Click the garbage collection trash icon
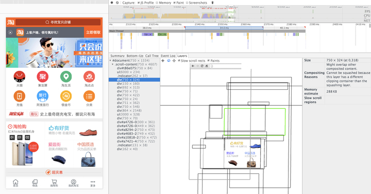Image resolution: width=371 pixels, height=194 pixels. point(212,3)
